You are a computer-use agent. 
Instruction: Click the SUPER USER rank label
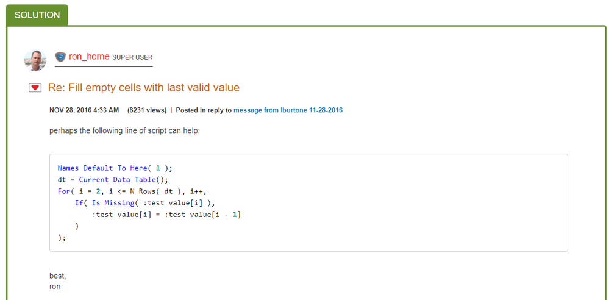click(x=132, y=57)
